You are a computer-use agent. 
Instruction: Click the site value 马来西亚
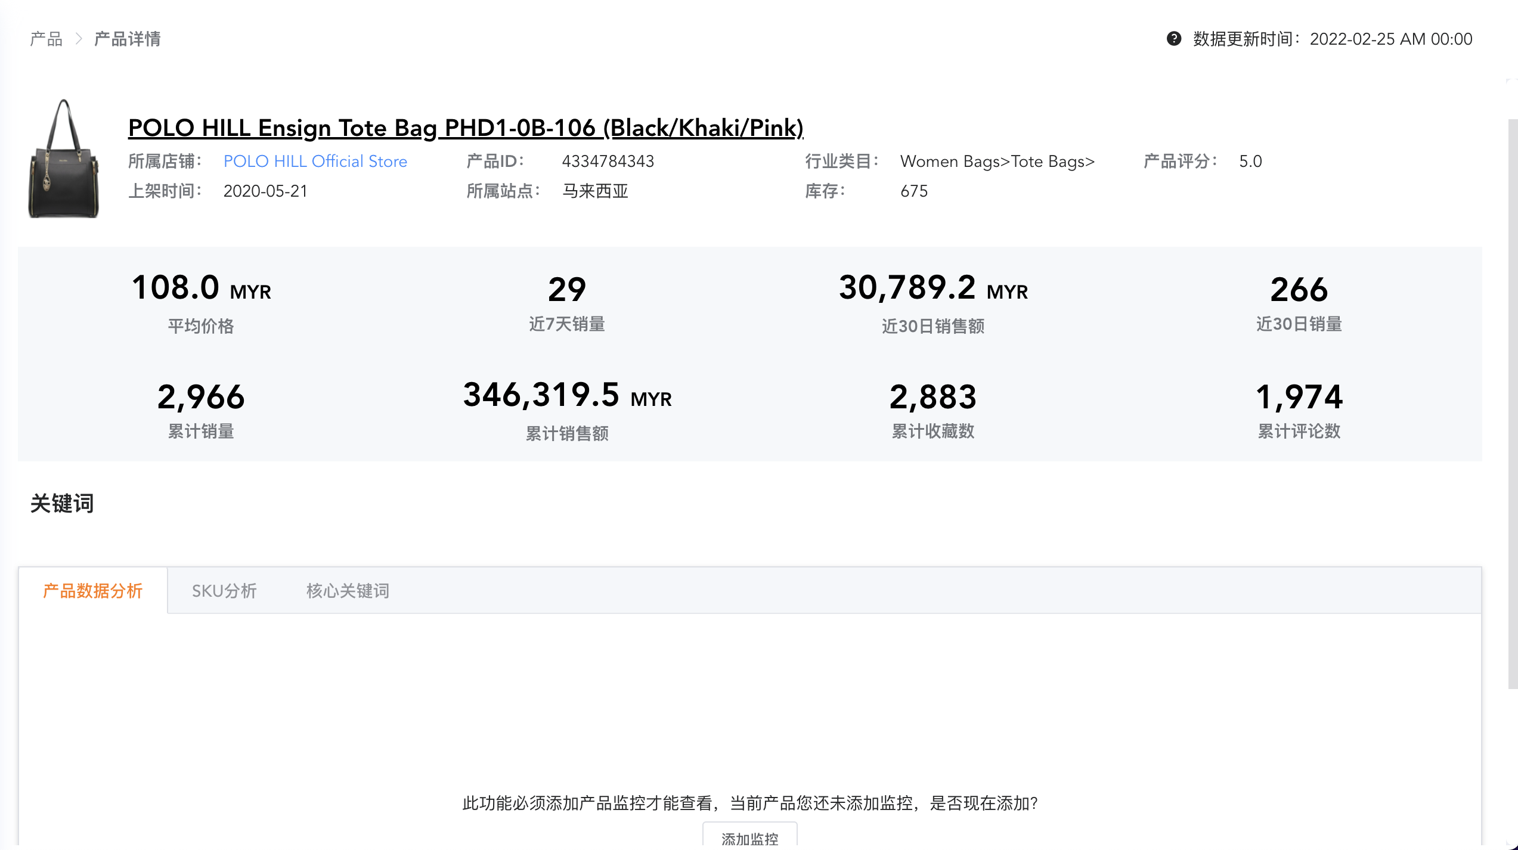point(595,191)
